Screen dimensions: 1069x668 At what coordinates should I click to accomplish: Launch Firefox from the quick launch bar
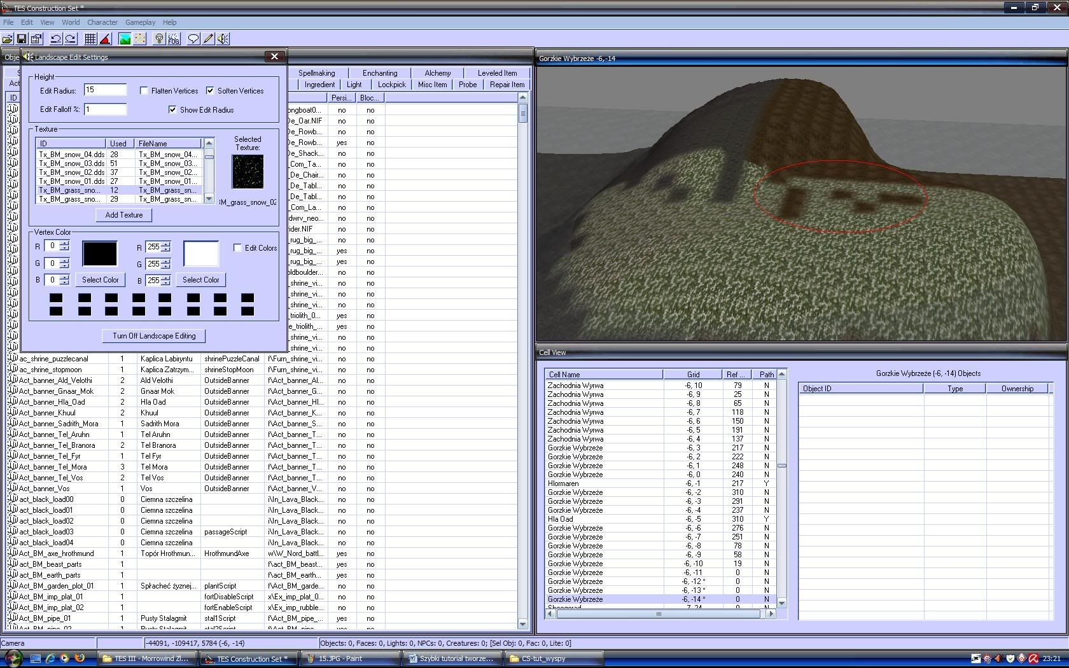[x=79, y=658]
